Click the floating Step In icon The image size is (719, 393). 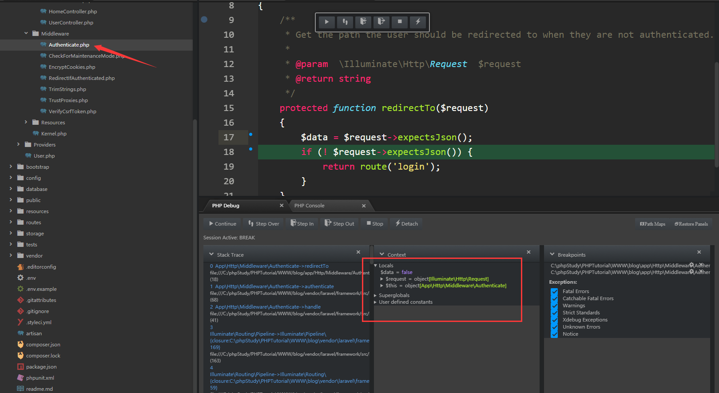(x=363, y=21)
